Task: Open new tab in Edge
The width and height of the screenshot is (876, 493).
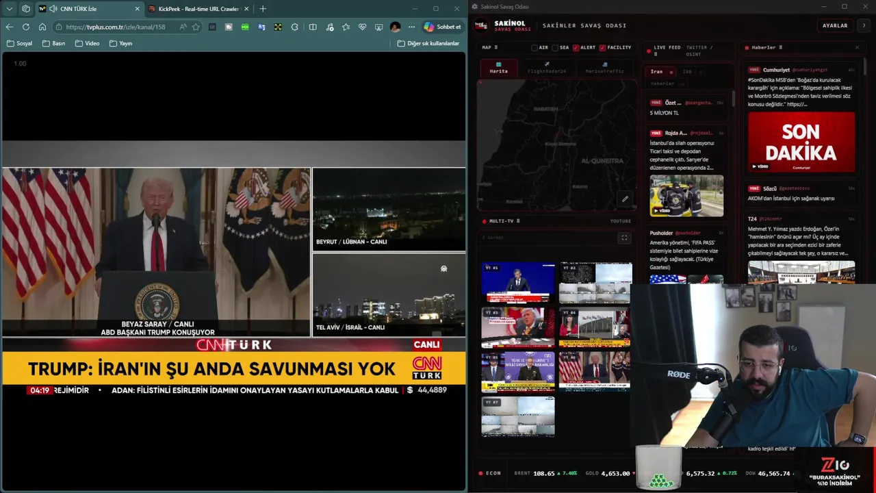Action: tap(263, 9)
